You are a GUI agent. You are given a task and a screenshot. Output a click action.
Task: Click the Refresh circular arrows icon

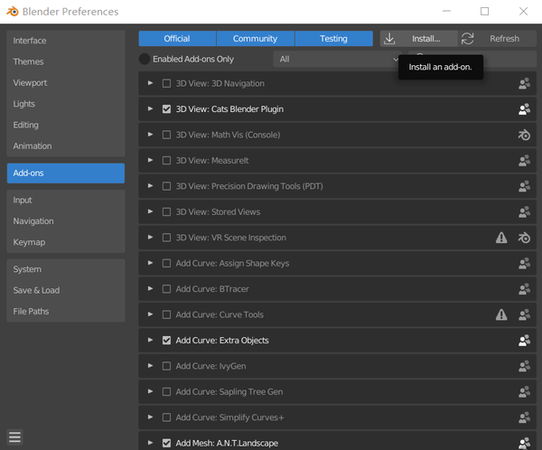click(x=467, y=39)
